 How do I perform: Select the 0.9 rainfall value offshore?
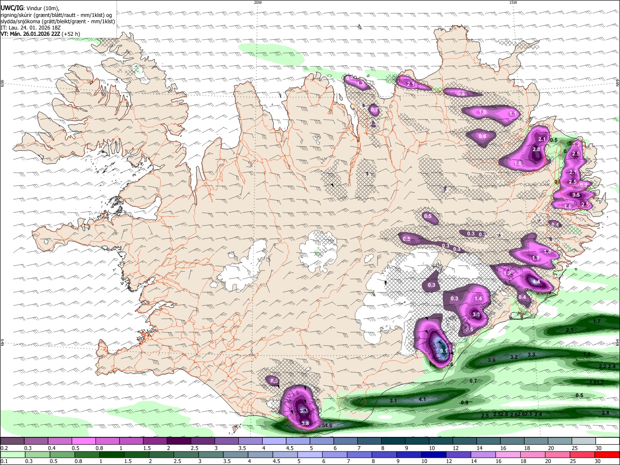tap(465, 403)
